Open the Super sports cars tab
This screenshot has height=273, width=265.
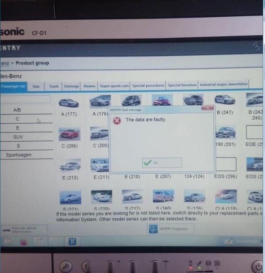tap(114, 86)
